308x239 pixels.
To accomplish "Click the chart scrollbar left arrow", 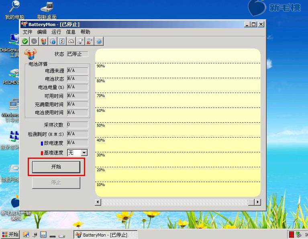I will (x=98, y=202).
